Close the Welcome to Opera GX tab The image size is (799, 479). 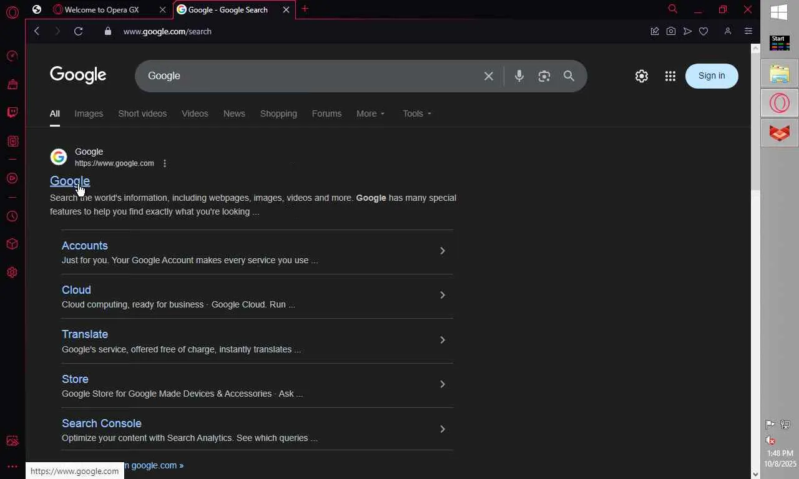[x=162, y=9]
